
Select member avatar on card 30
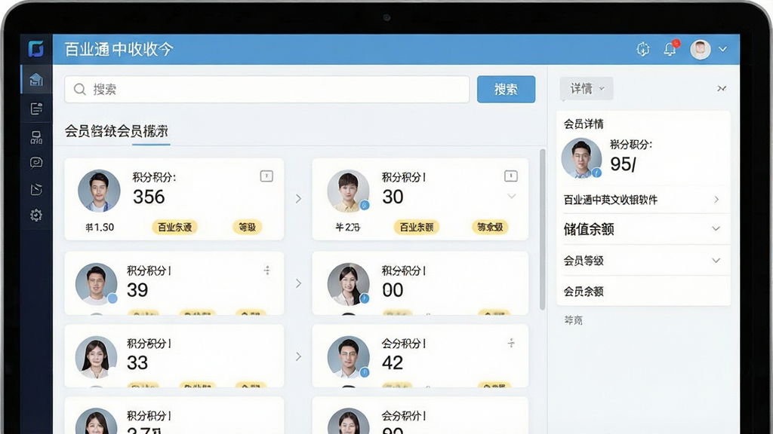pos(349,191)
